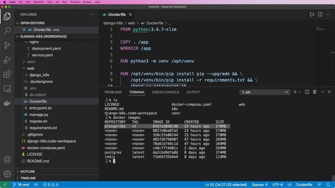Open migrate.sh file

coord(38,121)
